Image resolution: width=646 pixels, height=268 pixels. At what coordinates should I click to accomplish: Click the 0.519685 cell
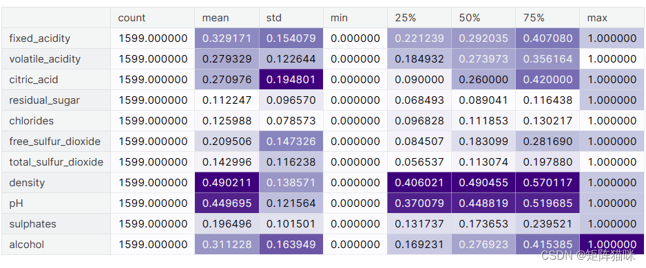tap(548, 203)
